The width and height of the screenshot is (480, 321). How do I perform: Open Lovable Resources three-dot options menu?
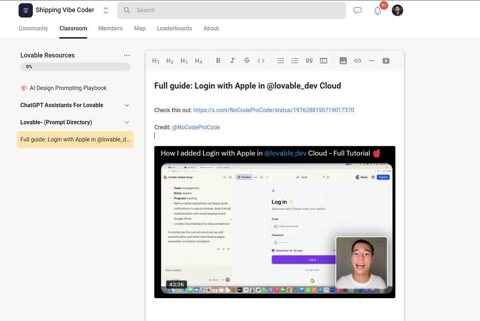pos(127,55)
